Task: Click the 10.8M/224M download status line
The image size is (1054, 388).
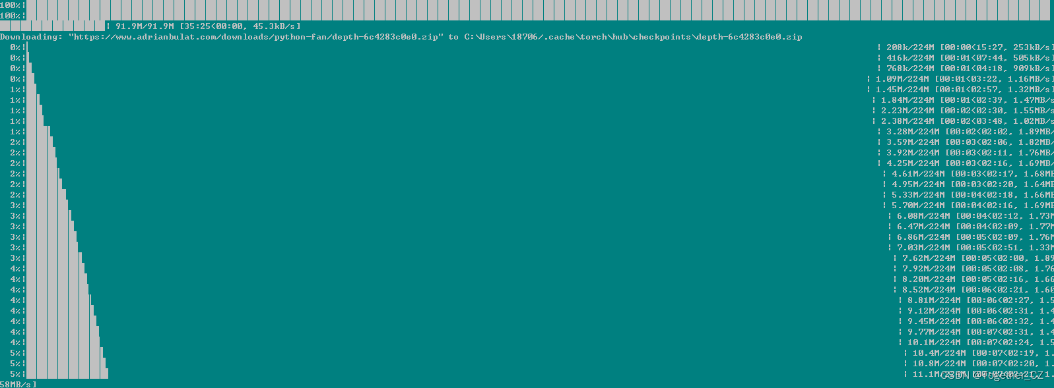Action: pyautogui.click(x=982, y=364)
